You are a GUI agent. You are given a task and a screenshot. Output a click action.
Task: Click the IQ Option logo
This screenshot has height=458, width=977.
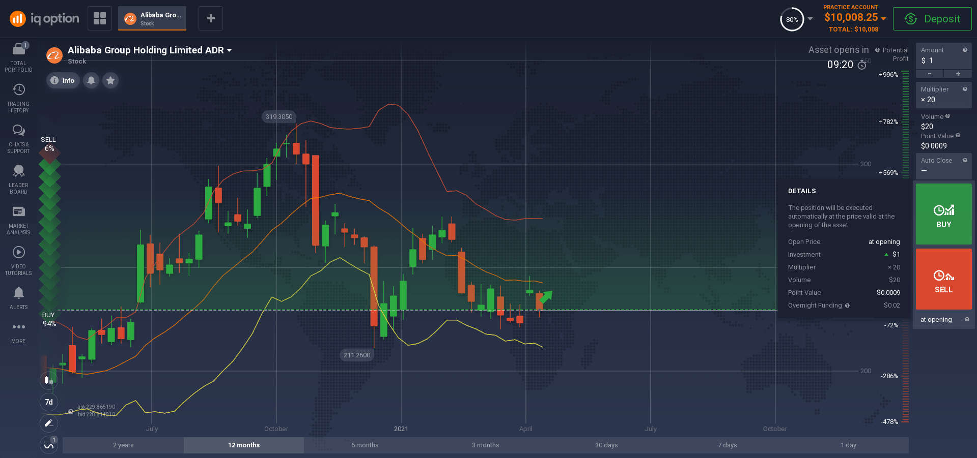(x=45, y=19)
